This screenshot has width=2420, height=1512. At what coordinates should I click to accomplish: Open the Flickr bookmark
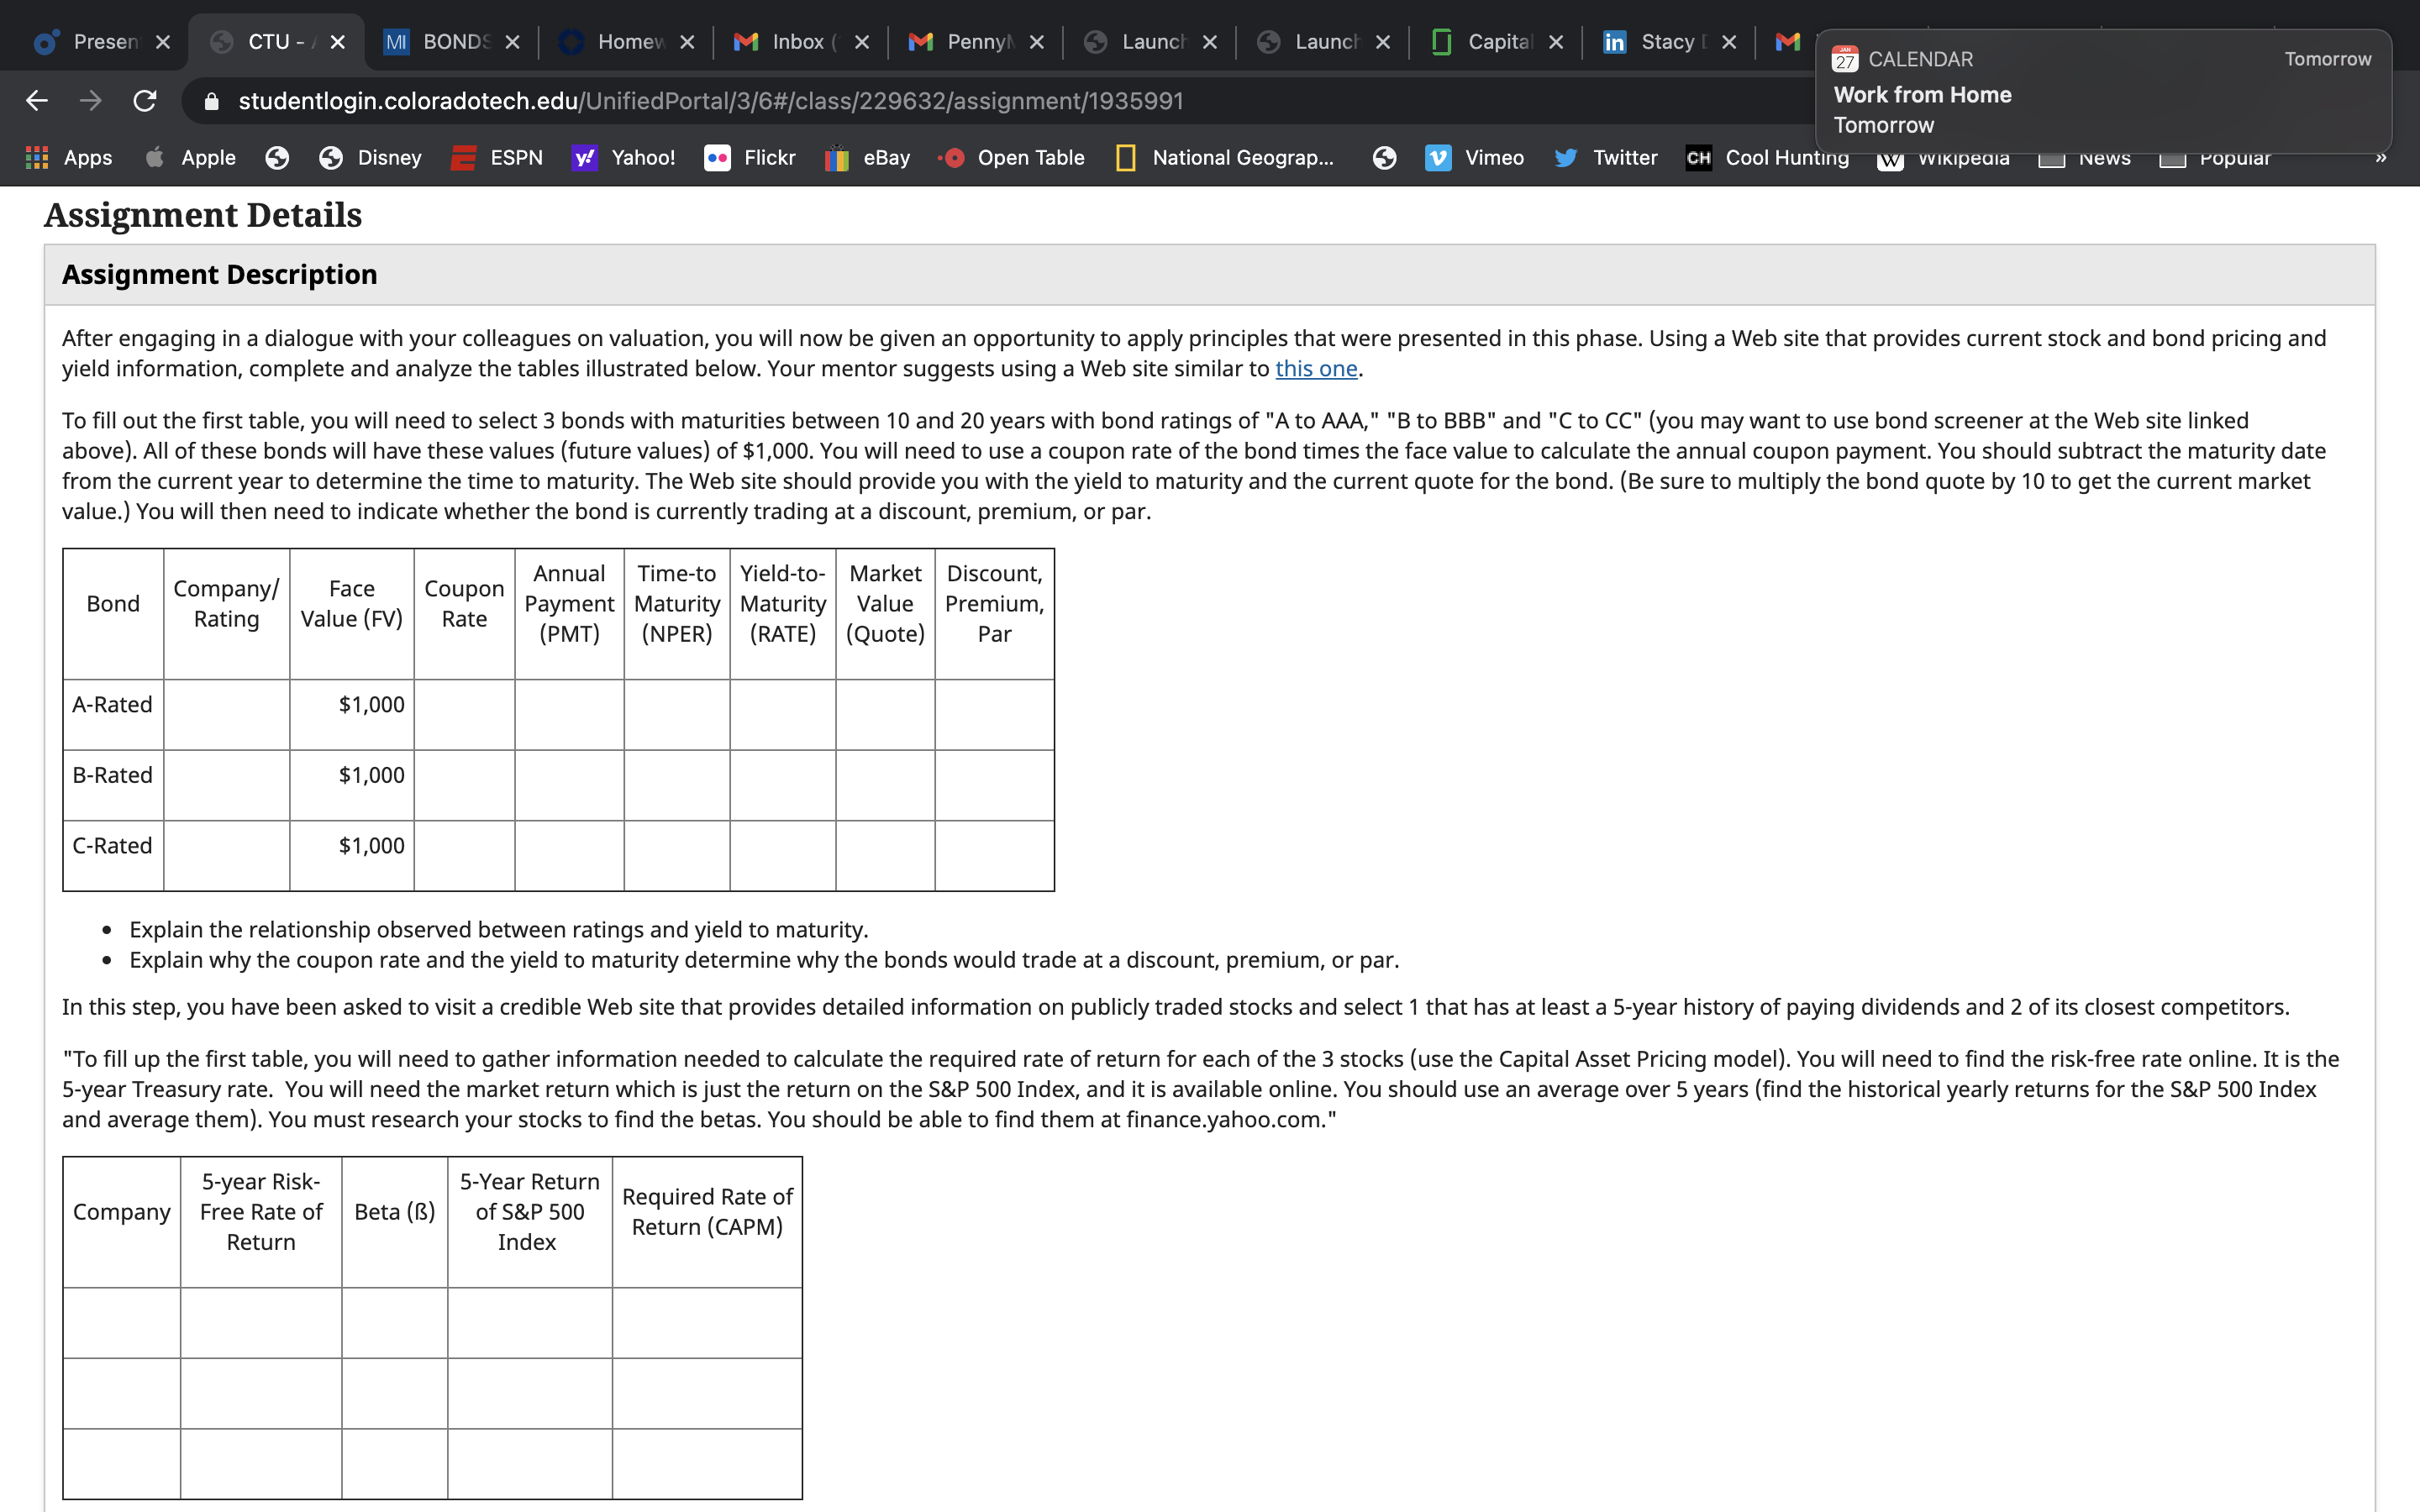click(x=750, y=158)
